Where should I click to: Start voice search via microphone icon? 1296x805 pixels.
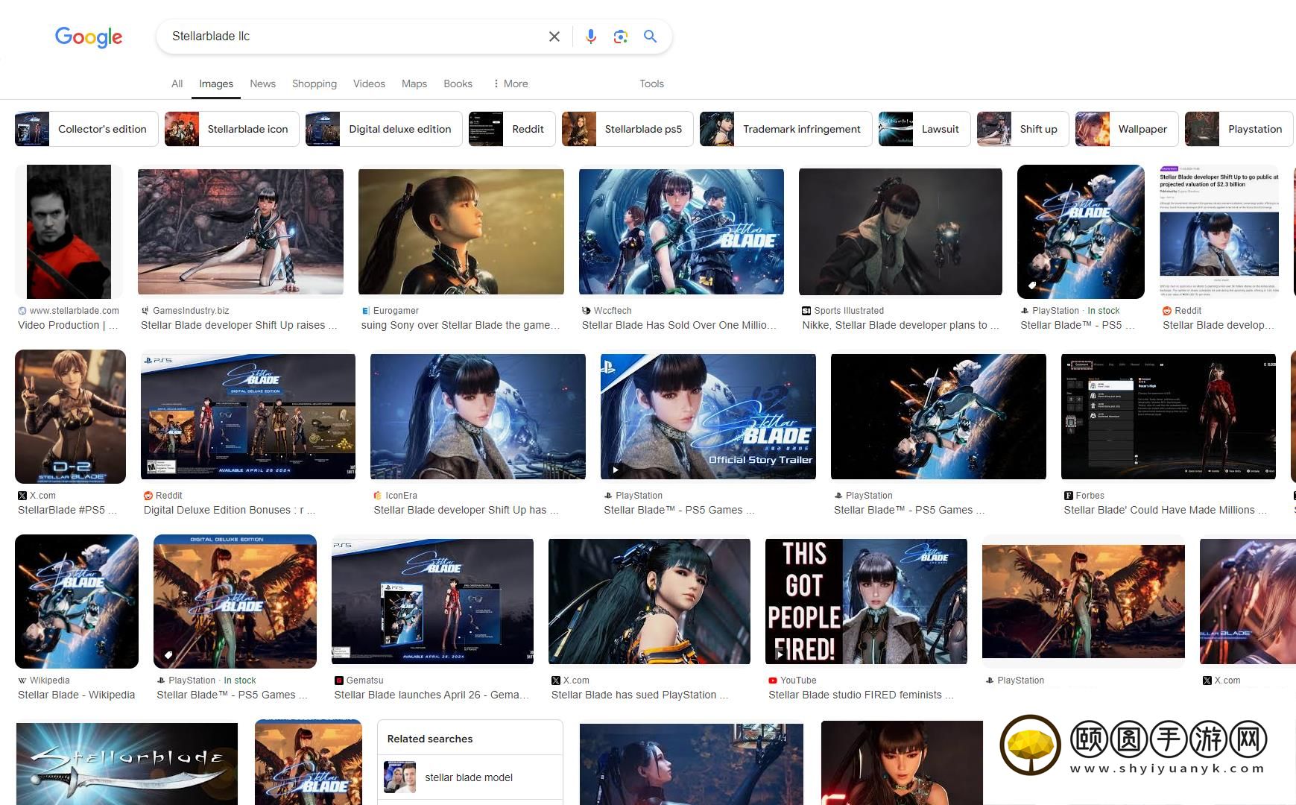pos(590,37)
